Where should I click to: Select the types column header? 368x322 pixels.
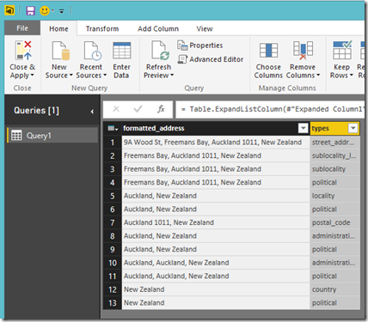(329, 129)
